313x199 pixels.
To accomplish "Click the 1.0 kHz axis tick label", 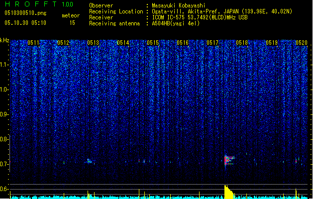I will pyautogui.click(x=3, y=90).
